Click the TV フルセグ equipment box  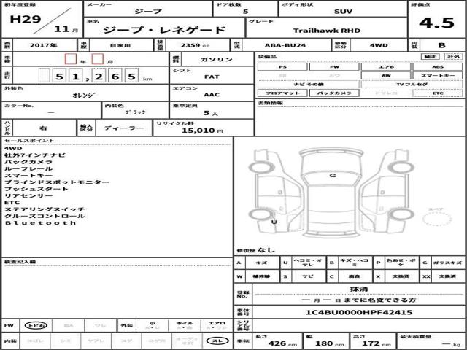coord(412,85)
